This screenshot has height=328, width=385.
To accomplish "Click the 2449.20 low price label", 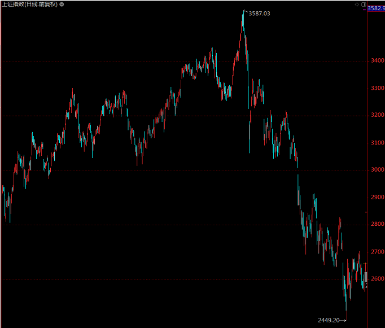I will point(328,320).
